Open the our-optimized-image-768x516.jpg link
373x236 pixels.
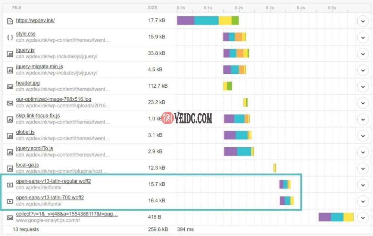point(53,99)
